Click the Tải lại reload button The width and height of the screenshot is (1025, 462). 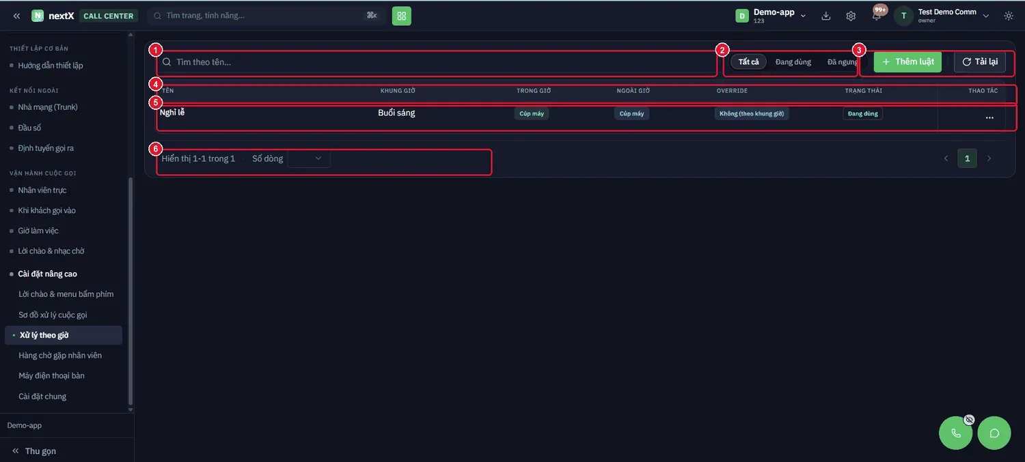[980, 62]
